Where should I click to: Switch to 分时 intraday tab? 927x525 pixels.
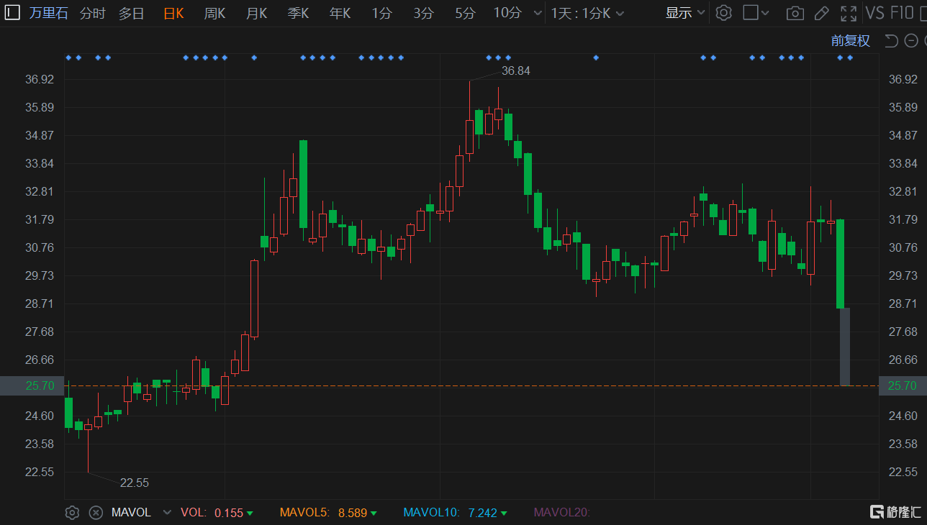point(92,13)
